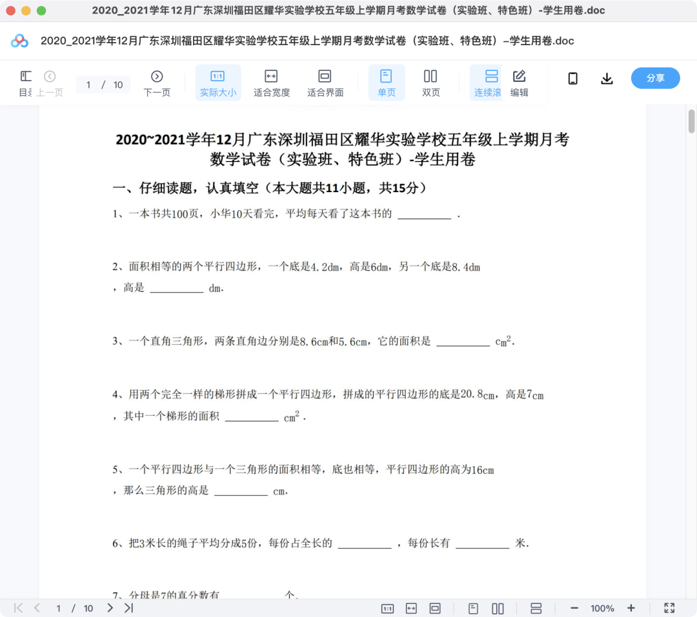Screen dimensions: 697x617
Task: Select 实际大小 actual size view
Action: 218,83
